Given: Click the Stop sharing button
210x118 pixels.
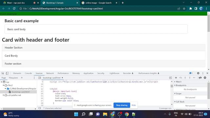Looking at the screenshot, I should tap(122, 105).
